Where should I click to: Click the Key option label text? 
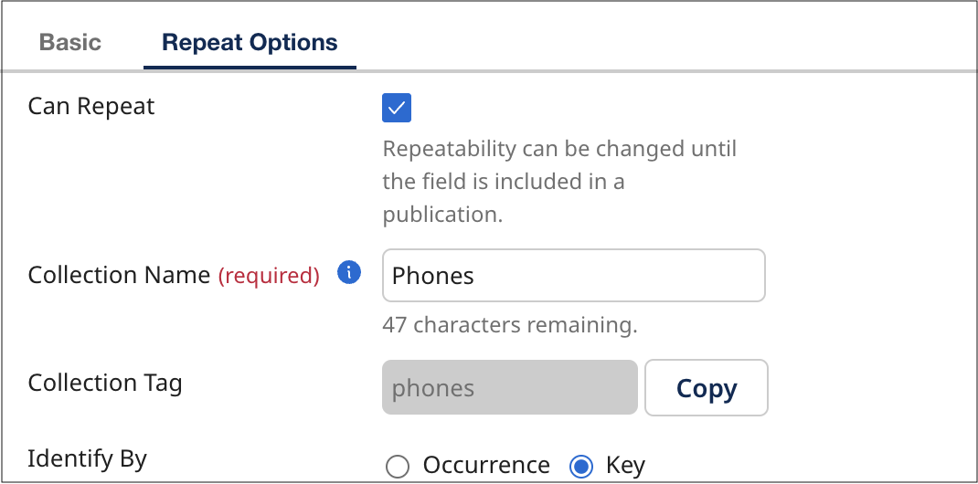(625, 466)
